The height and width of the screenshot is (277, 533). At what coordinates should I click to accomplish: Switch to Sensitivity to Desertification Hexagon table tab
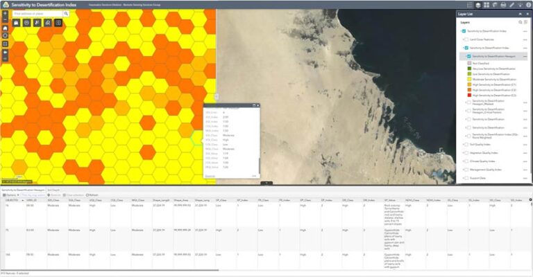(x=23, y=190)
